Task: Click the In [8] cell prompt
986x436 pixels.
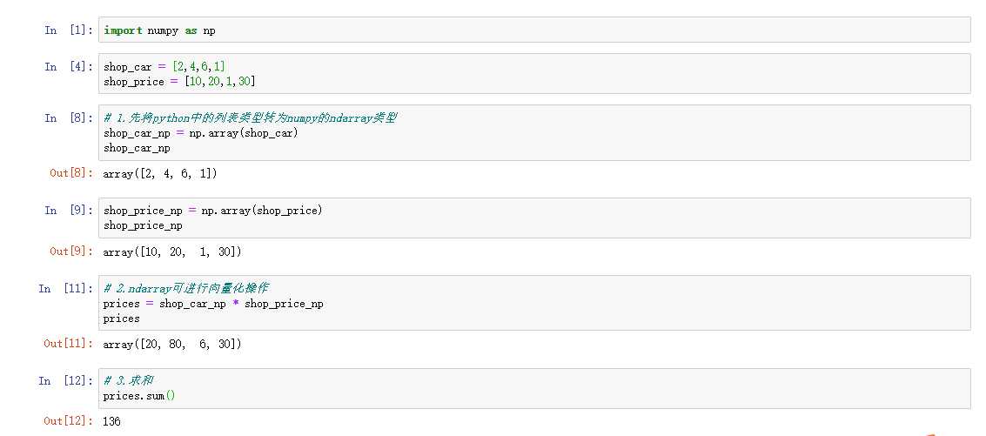Action: pos(68,118)
